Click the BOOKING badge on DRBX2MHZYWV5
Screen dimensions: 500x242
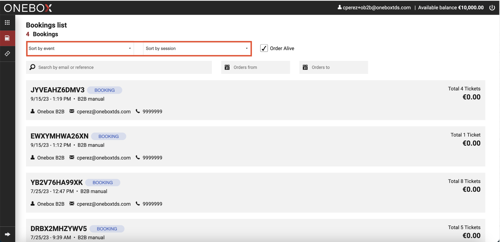point(107,229)
